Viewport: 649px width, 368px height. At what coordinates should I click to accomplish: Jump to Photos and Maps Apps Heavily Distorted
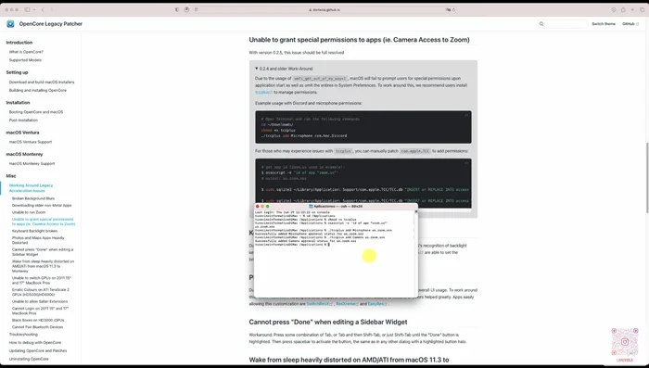coord(38,240)
